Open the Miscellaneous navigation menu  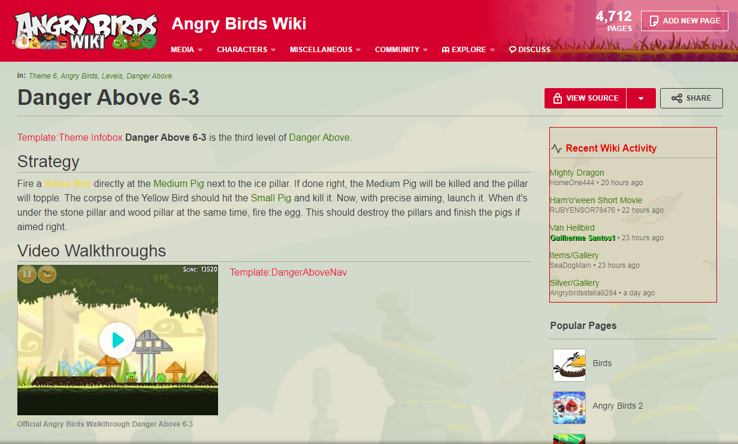[x=325, y=50]
